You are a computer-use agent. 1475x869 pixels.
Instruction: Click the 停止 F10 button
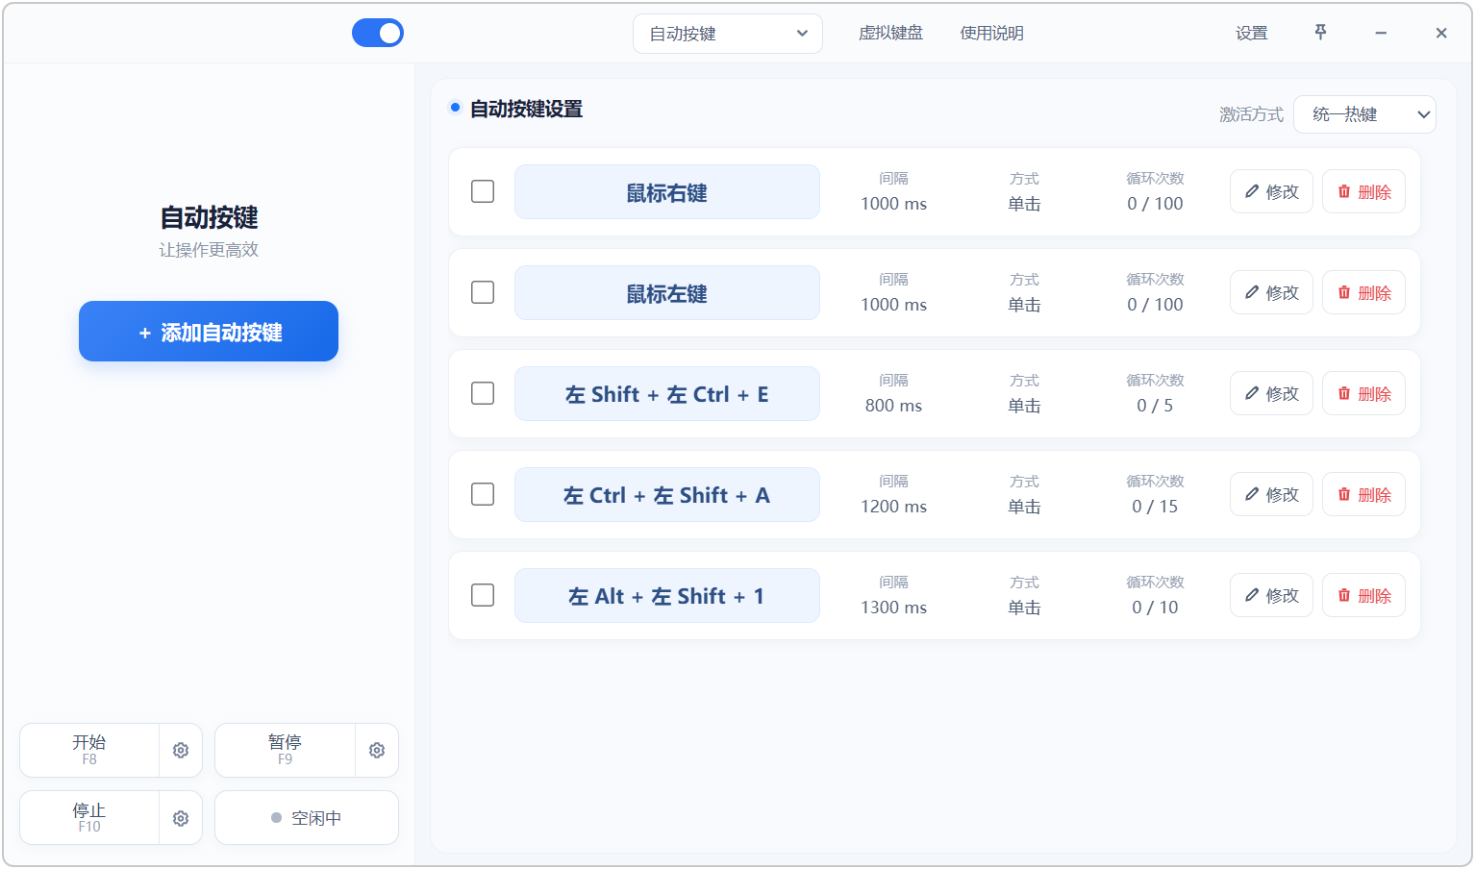pos(89,819)
